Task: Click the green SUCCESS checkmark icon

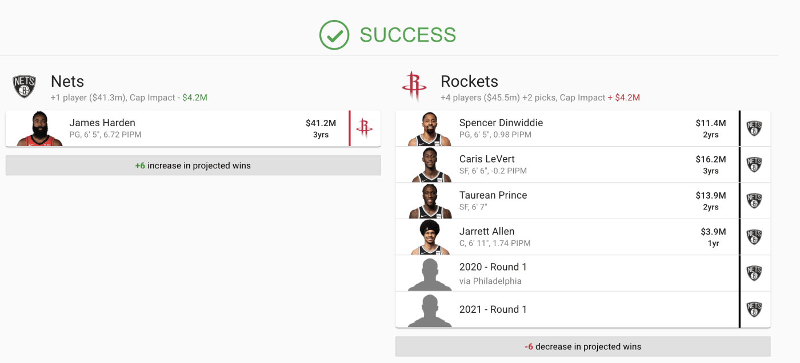Action: coord(334,35)
